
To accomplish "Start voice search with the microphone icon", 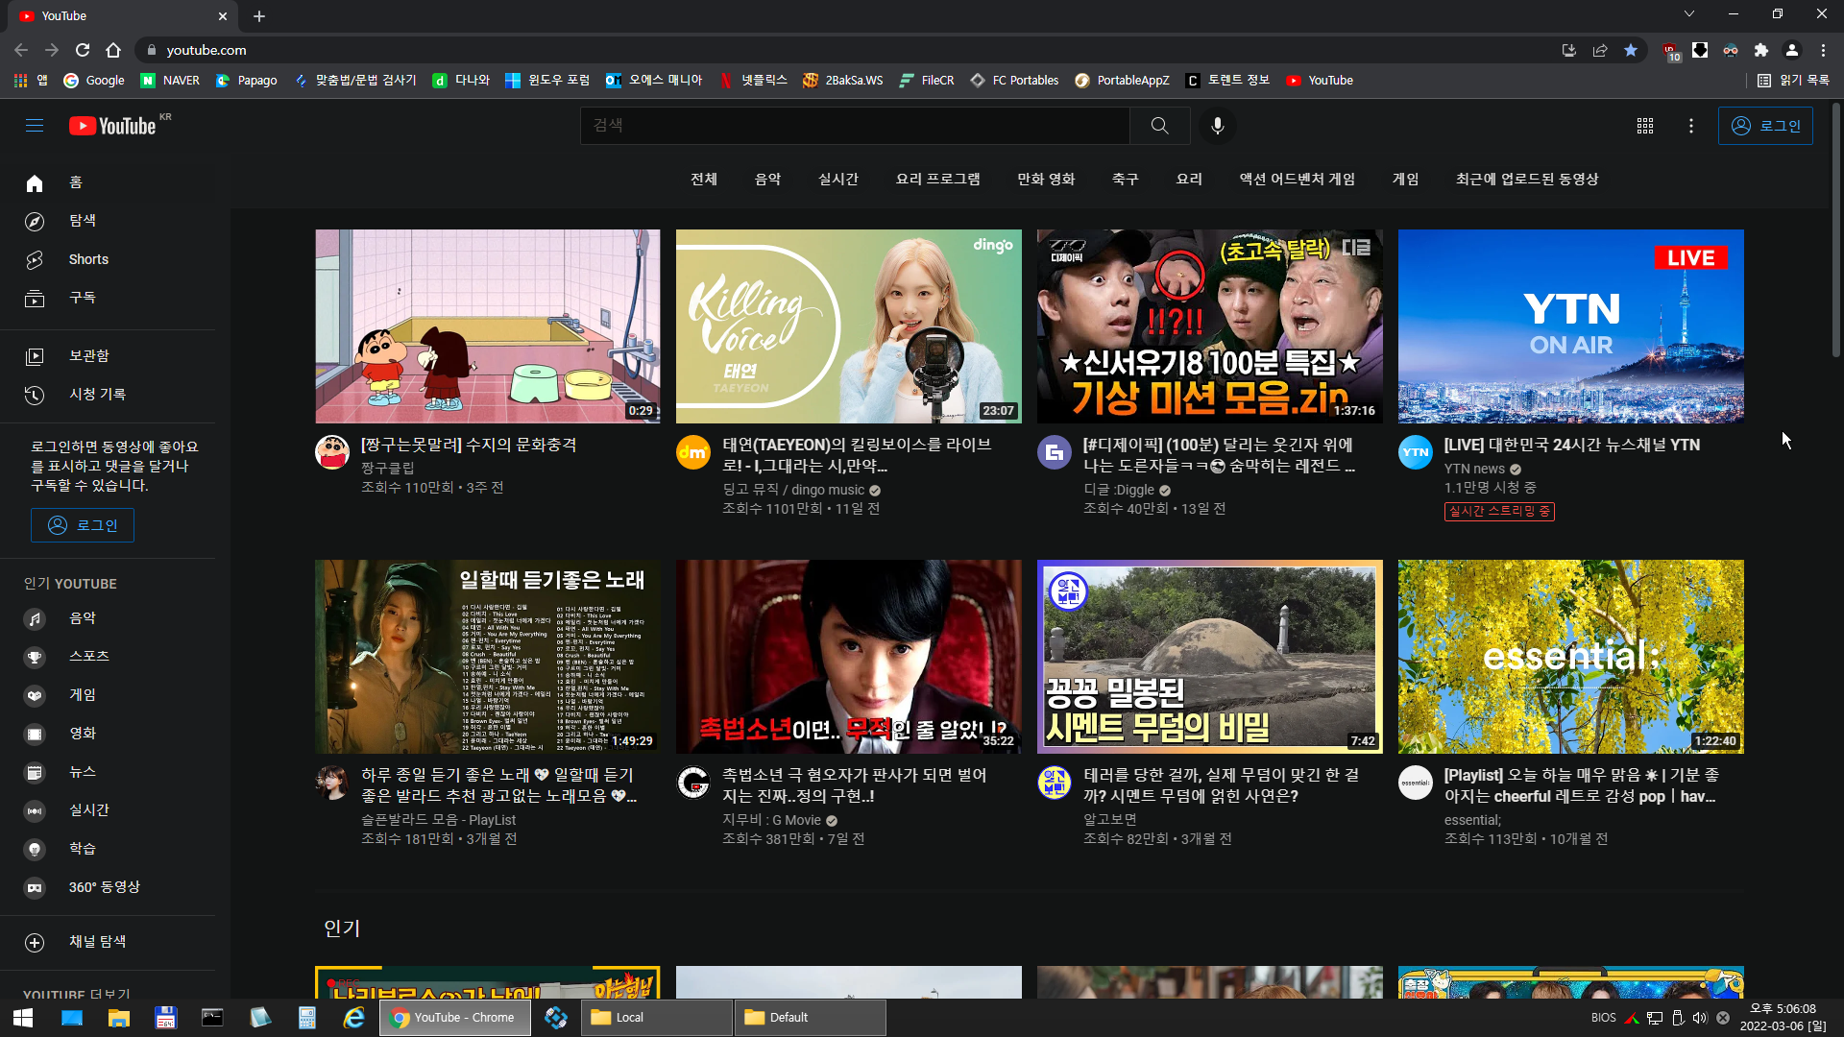I will coord(1218,126).
